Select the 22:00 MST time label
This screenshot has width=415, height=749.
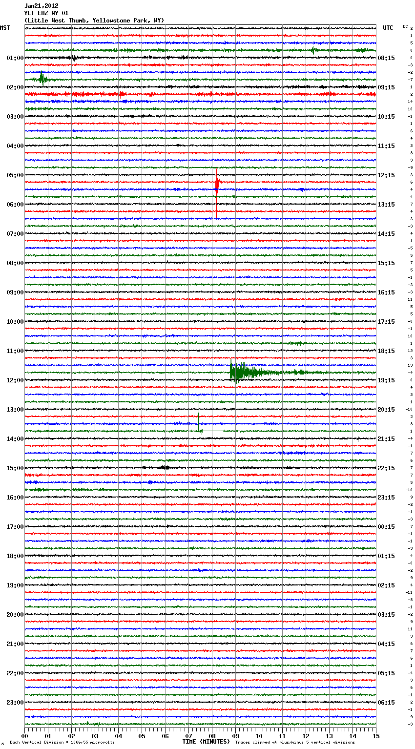[15, 673]
